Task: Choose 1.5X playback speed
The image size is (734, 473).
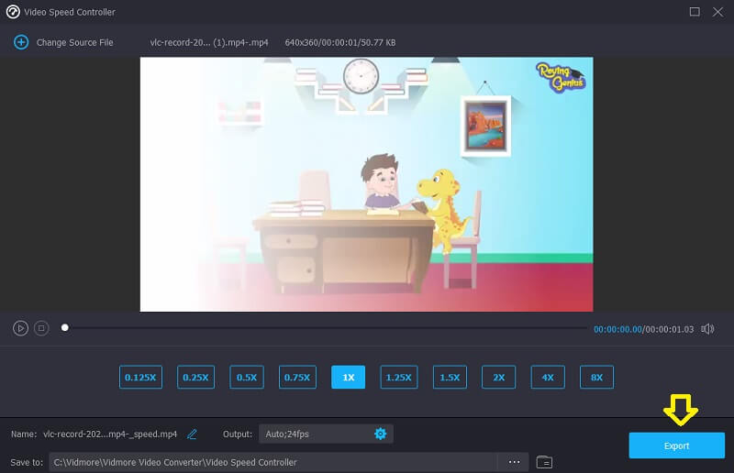Action: (450, 377)
